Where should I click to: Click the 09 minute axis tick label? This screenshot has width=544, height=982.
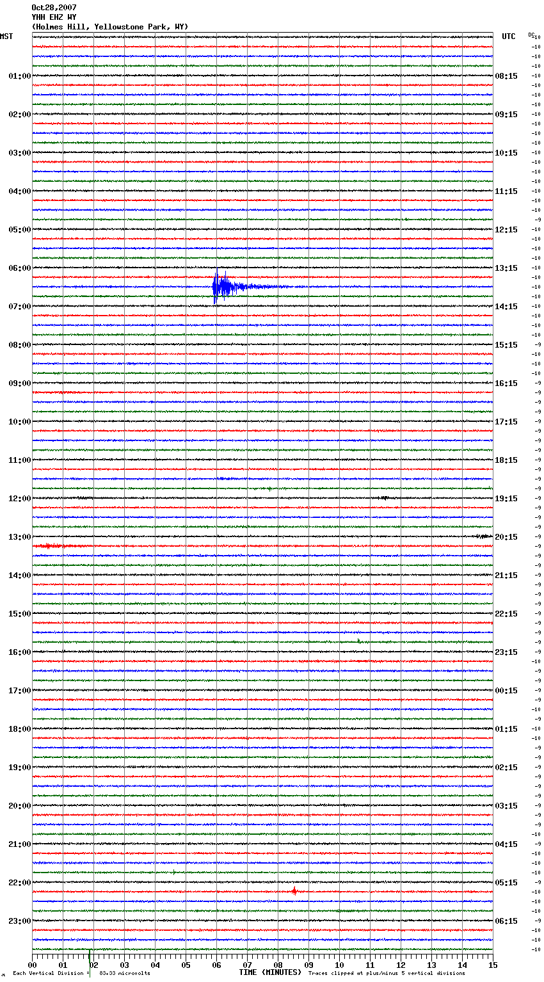click(308, 965)
